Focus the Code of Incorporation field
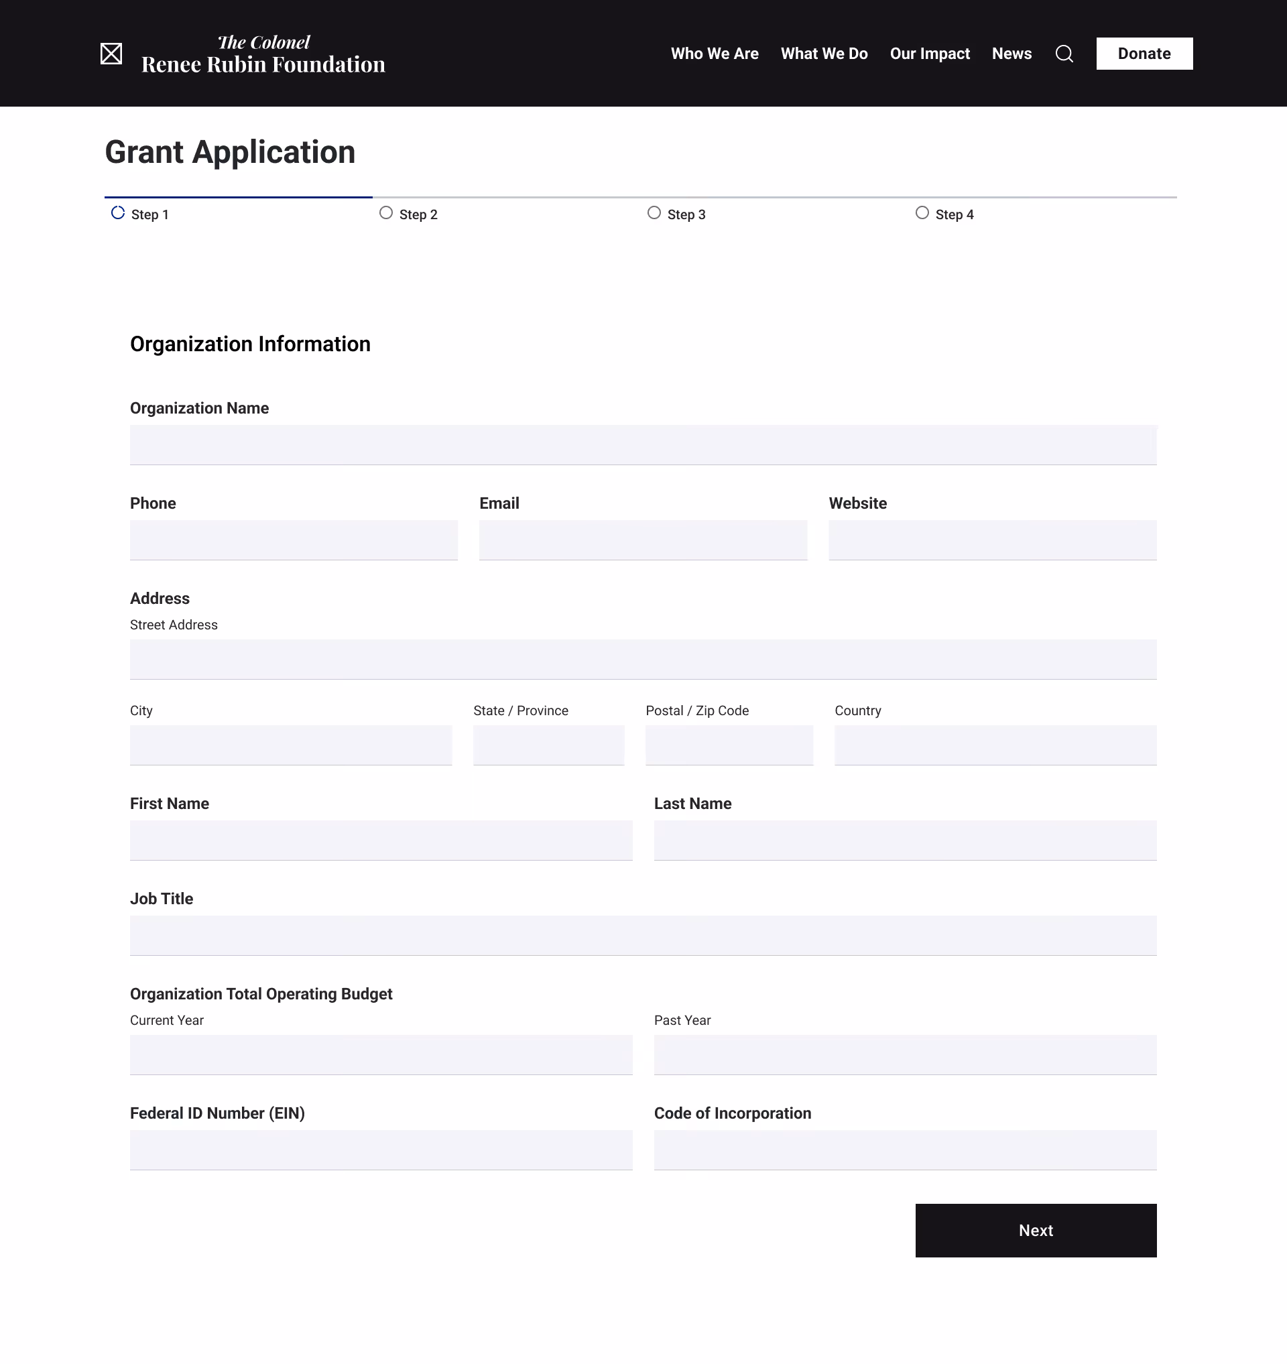The height and width of the screenshot is (1364, 1287). (x=906, y=1151)
